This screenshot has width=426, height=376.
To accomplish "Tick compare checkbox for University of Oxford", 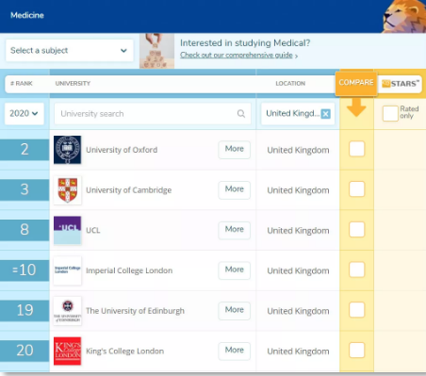I will [x=356, y=149].
